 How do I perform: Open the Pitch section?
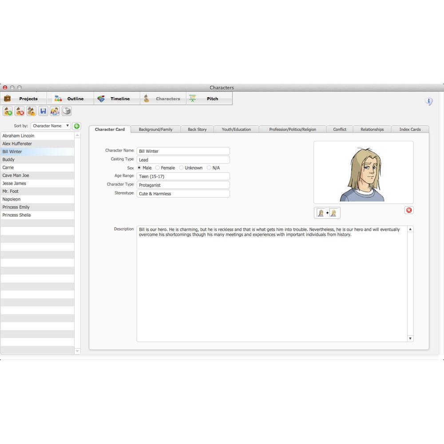click(x=209, y=99)
